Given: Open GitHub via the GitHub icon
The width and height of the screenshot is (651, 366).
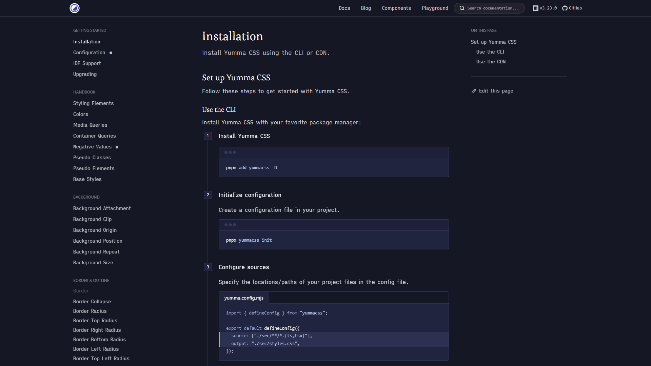Looking at the screenshot, I should (565, 8).
